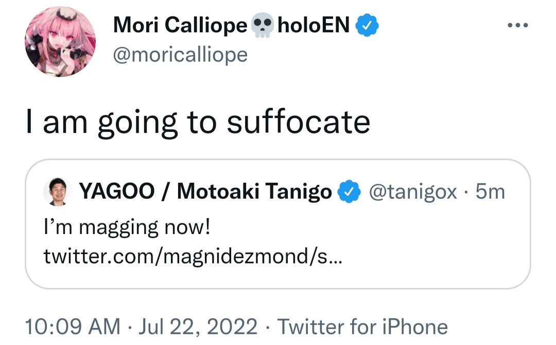
Task: Open the @tanigox handle
Action: tap(413, 192)
